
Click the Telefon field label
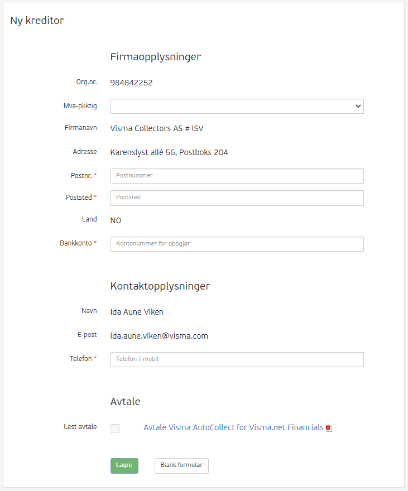(81, 359)
